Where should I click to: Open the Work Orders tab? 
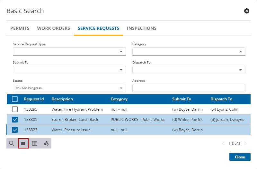pyautogui.click(x=53, y=28)
